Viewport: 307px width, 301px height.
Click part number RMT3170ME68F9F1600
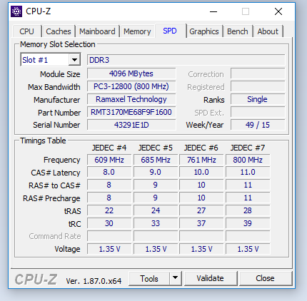(x=131, y=112)
